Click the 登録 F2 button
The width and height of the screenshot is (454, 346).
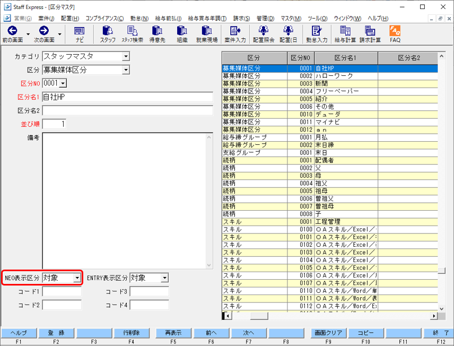[x=56, y=333]
